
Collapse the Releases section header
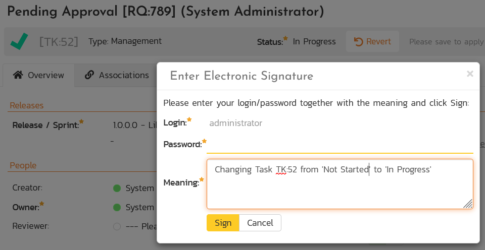click(27, 105)
